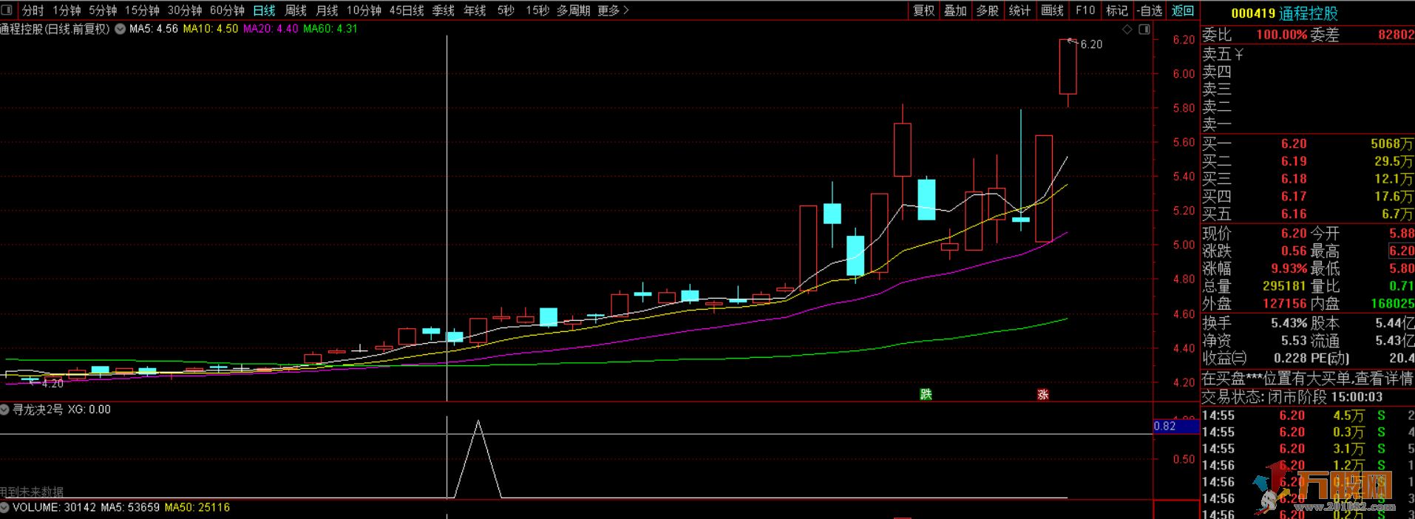Click the 买四 bid row at 6.17
Image resolution: width=1415 pixels, height=519 pixels.
[1308, 197]
